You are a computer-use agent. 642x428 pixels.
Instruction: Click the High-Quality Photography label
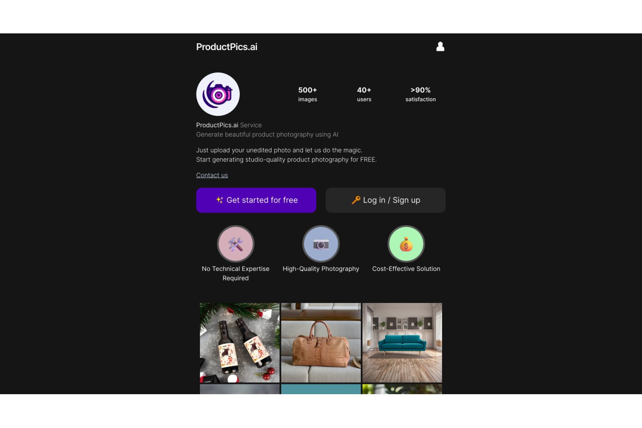[321, 269]
